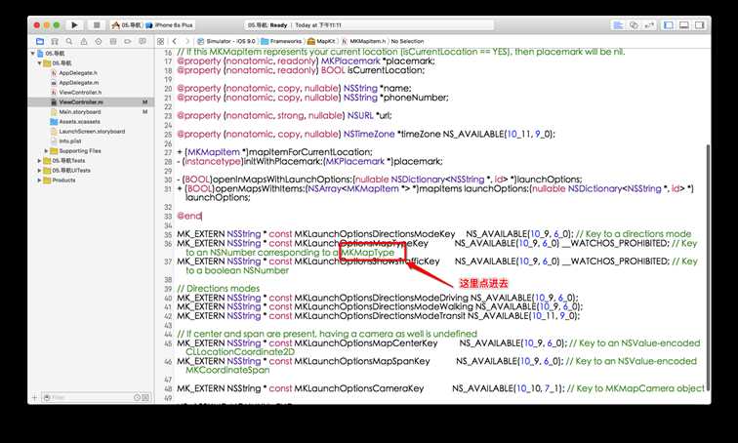Stop the running scheme
The image size is (738, 443).
96,25
